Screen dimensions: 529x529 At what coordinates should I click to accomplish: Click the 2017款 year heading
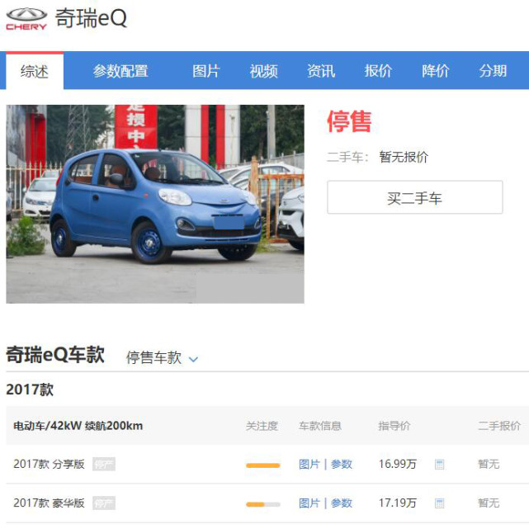pos(30,390)
